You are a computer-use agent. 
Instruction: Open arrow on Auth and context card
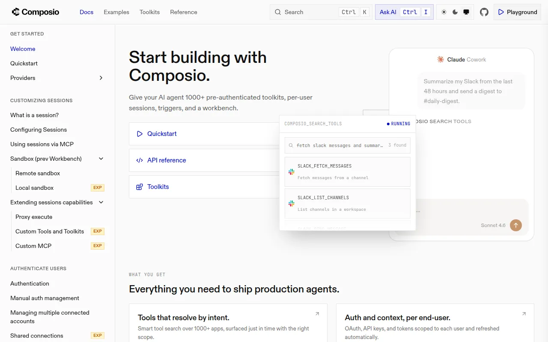(x=524, y=314)
